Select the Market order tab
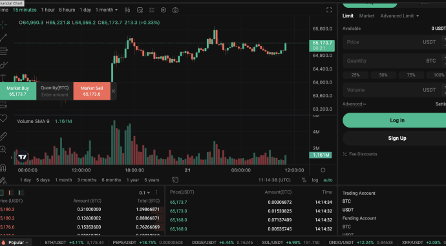 (x=366, y=16)
